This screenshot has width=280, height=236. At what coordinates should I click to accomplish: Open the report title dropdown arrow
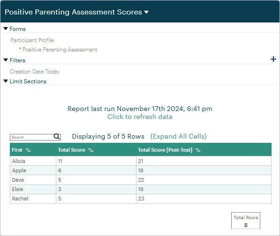146,12
